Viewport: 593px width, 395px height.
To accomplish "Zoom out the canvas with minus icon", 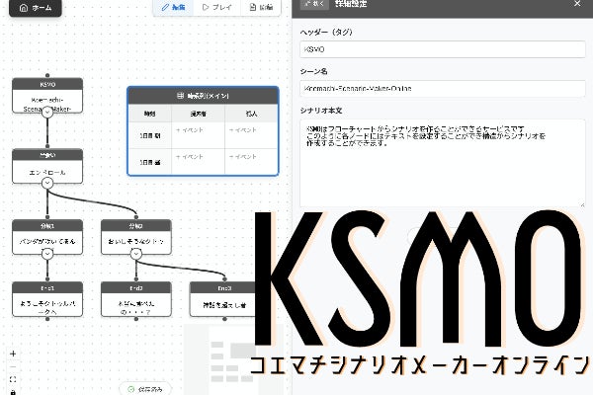I will 13,366.
